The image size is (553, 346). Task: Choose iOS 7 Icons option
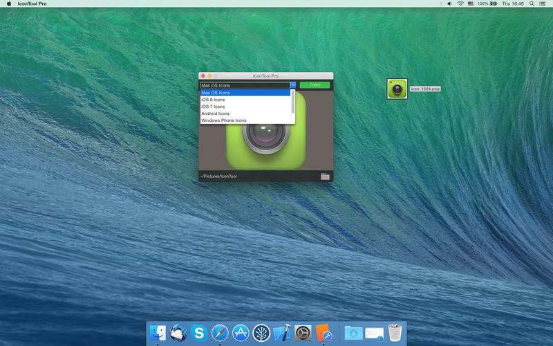click(245, 107)
